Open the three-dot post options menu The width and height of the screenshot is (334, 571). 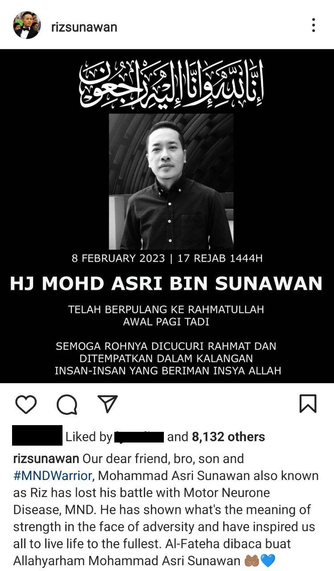[x=313, y=25]
